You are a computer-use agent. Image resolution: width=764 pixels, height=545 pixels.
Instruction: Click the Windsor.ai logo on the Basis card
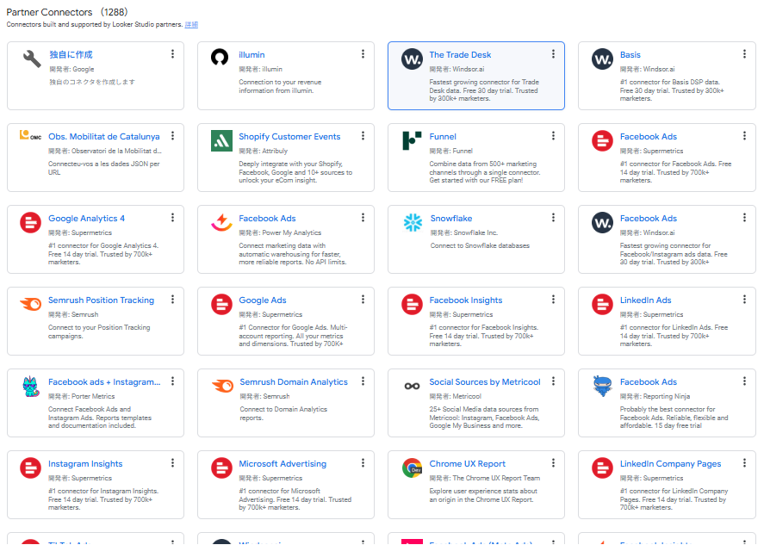[602, 59]
